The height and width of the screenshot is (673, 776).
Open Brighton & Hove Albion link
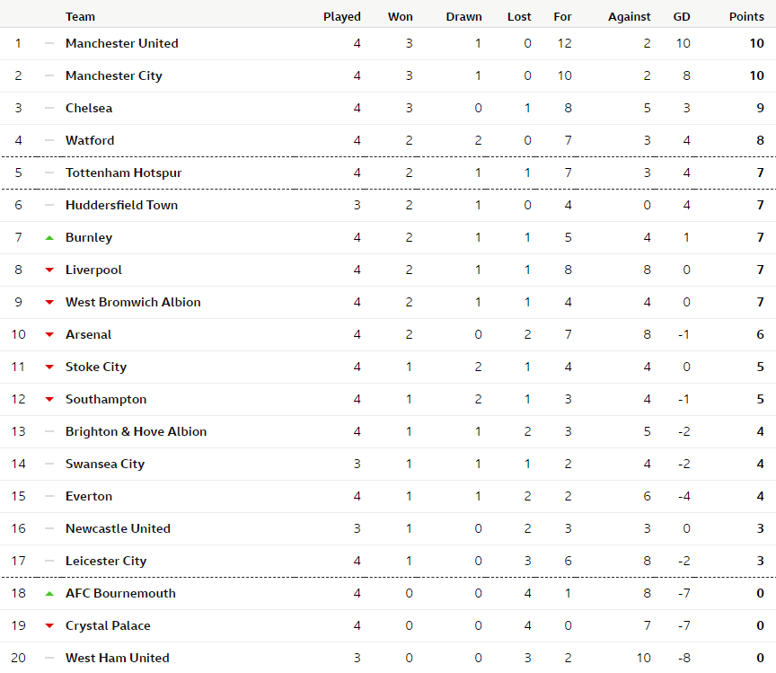[136, 431]
